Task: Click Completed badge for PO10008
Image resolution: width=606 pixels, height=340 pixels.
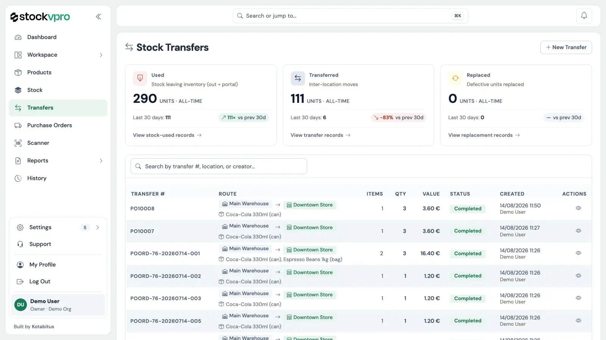Action: coord(468,209)
